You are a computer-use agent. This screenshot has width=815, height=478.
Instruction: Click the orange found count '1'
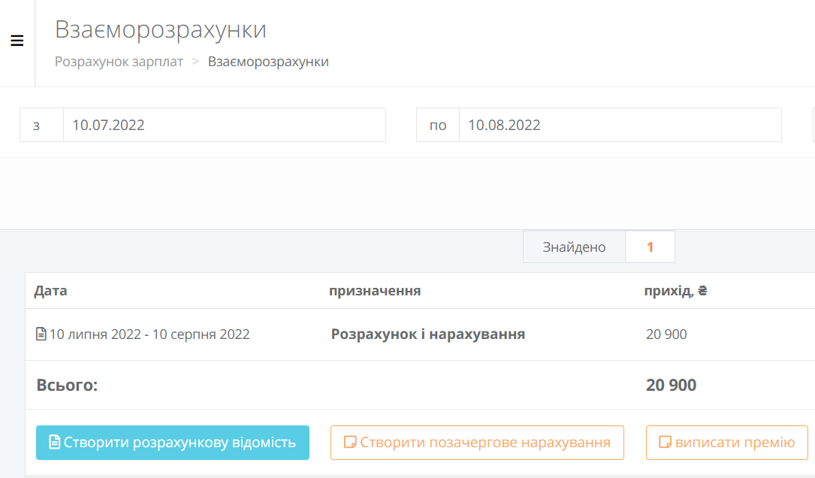point(650,247)
